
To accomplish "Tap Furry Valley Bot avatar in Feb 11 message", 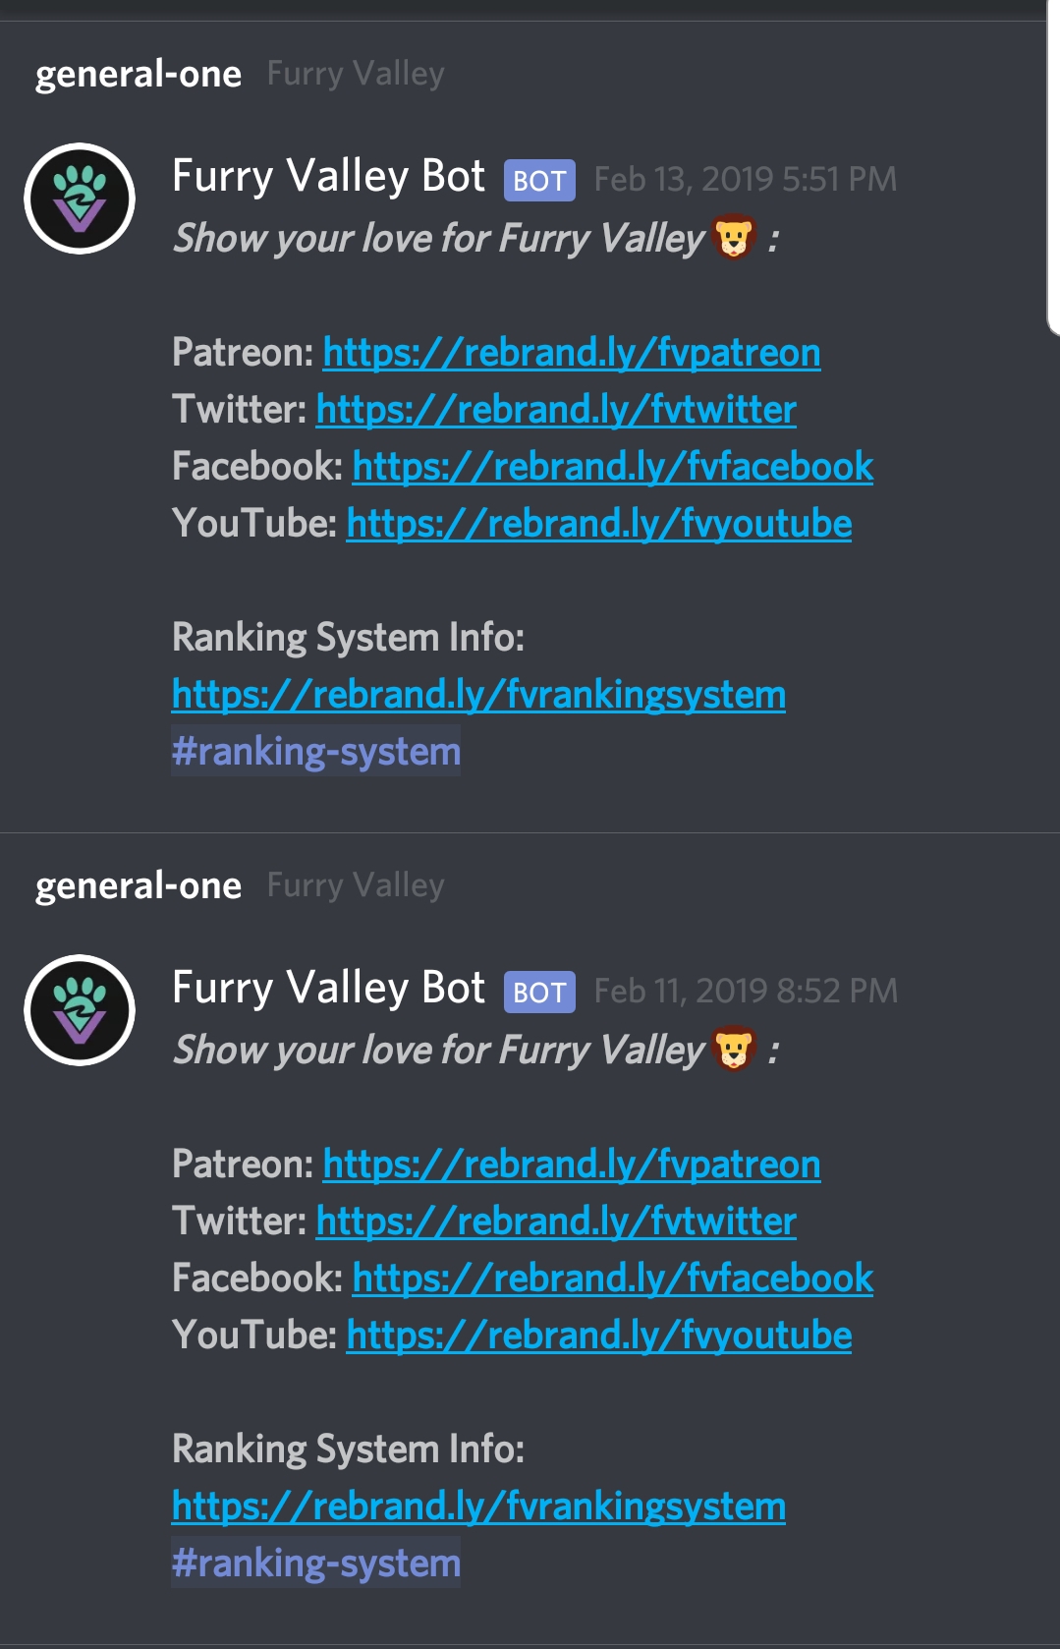I will coord(80,1010).
